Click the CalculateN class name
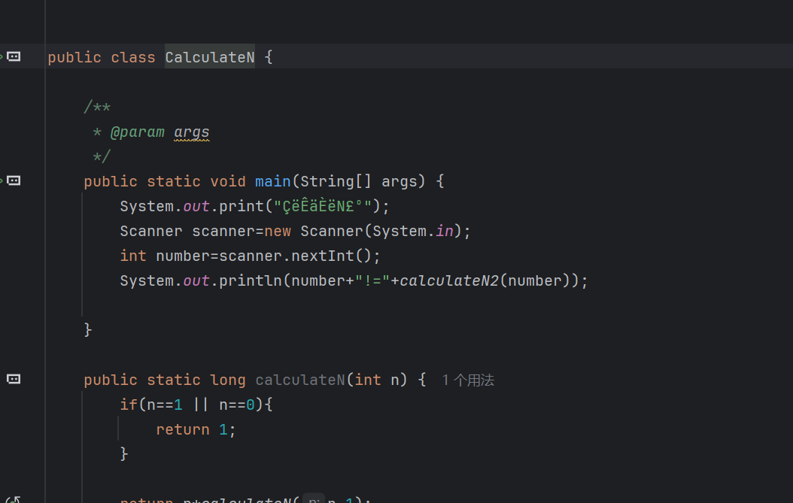The height and width of the screenshot is (503, 793). 210,57
